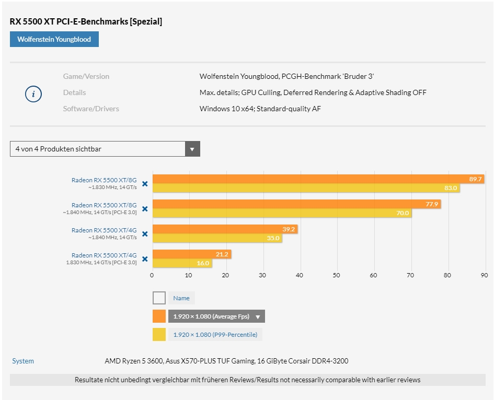Click the 1.920 × 1.080 (P99-Percentile) label
Viewport: 494px width, 400px height.
pos(215,335)
